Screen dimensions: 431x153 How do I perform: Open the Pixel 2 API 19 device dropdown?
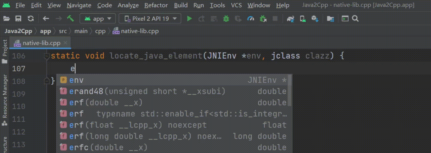click(150, 19)
